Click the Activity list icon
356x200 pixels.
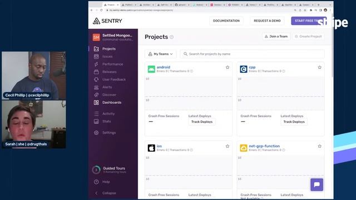[96, 113]
